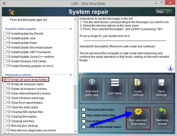
Task: Click shield icon beside Cleanup junk files
Action: (x=9, y=121)
